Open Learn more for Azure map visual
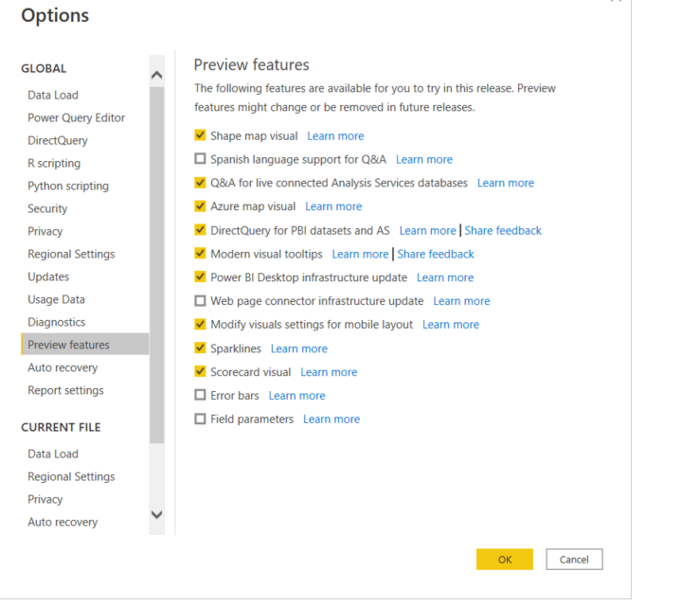681x606 pixels. click(x=333, y=206)
